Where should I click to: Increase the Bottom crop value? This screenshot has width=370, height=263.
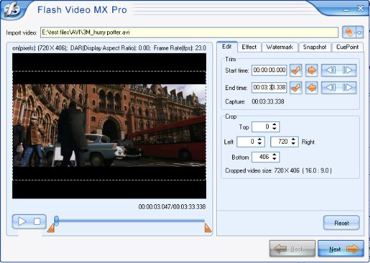click(274, 154)
